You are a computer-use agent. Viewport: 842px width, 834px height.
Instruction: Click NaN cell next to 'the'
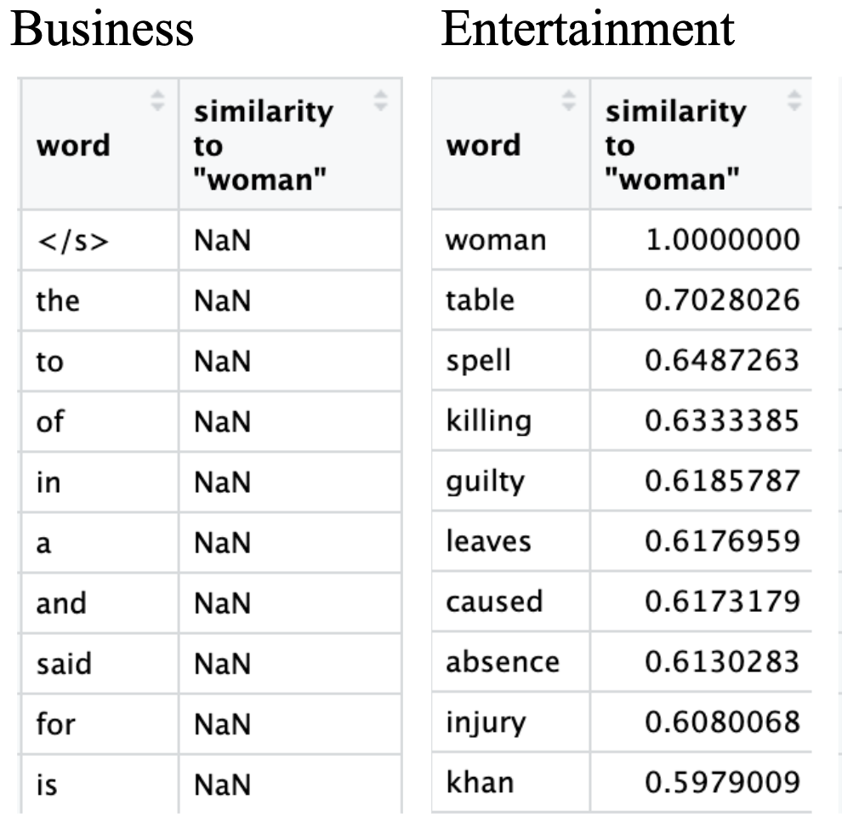222,301
